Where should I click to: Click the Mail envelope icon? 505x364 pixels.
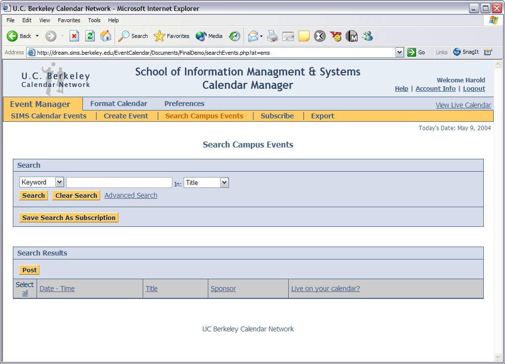(253, 36)
